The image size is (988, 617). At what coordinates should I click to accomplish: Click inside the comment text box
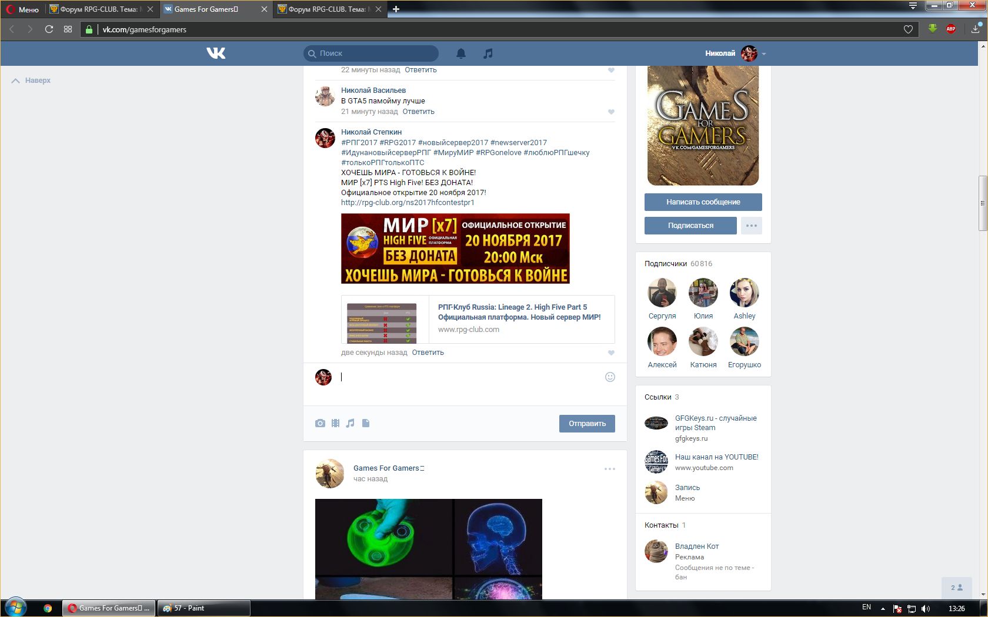point(470,377)
